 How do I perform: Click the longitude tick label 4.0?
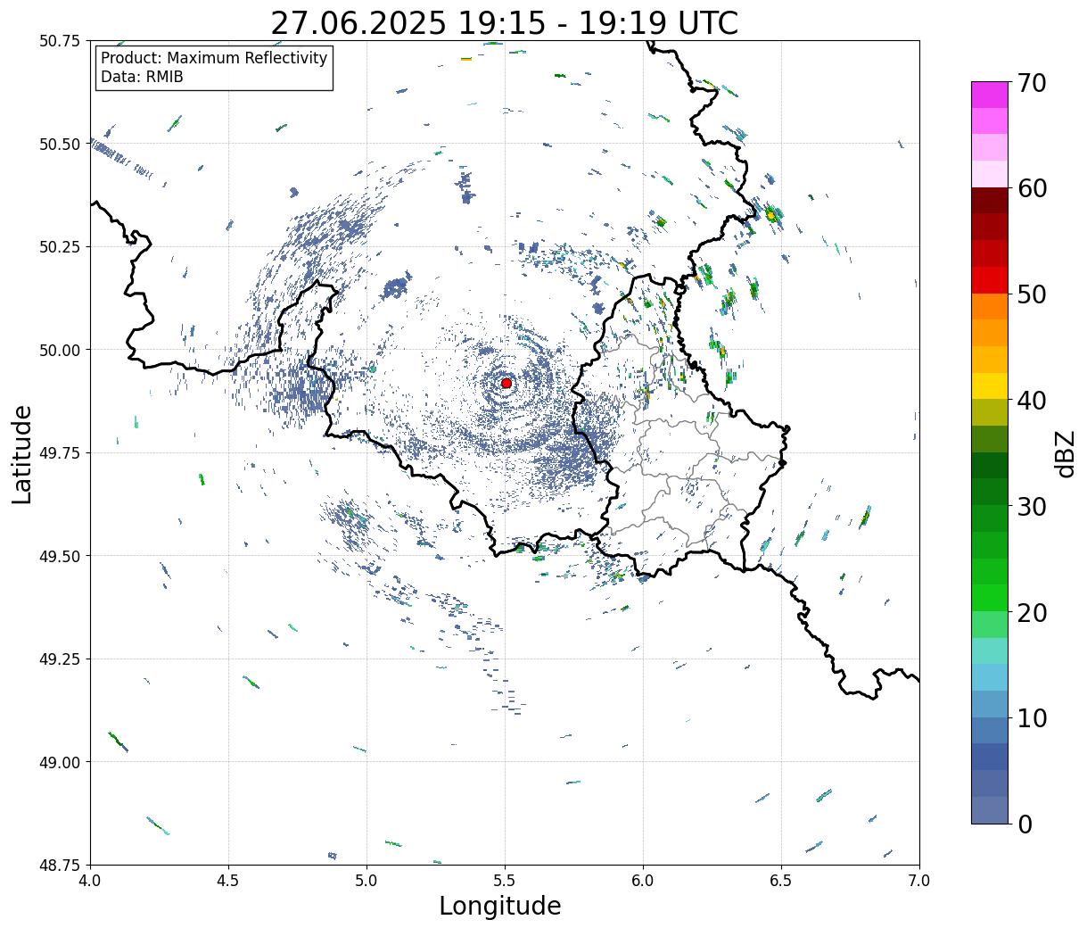click(x=90, y=881)
